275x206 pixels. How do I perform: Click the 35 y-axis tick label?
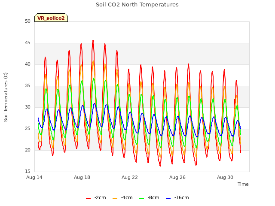27,86
